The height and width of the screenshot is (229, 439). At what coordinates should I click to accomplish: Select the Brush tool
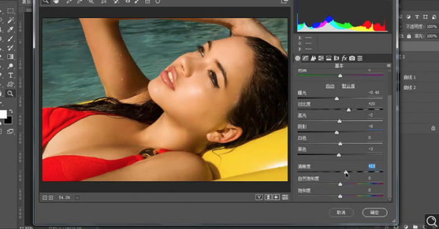pyautogui.click(x=11, y=39)
